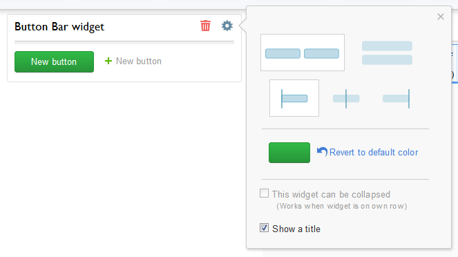Add a button via grey 'New button' text
This screenshot has width=458, height=257.
click(138, 61)
